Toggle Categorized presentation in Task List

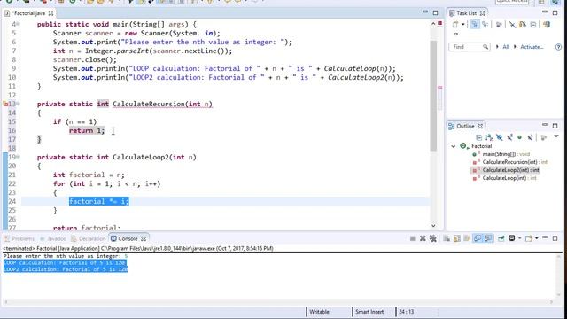[x=475, y=25]
